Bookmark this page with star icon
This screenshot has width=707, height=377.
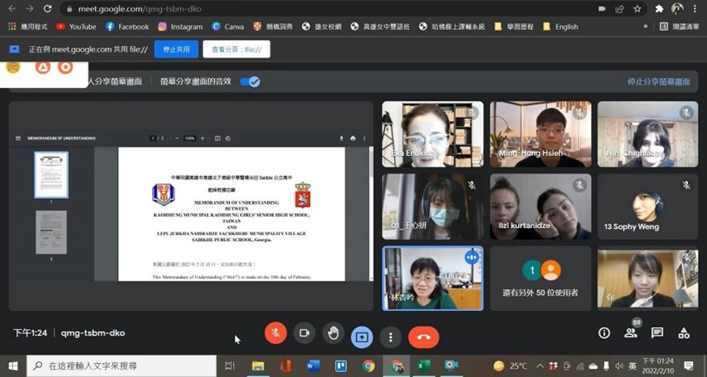(637, 9)
